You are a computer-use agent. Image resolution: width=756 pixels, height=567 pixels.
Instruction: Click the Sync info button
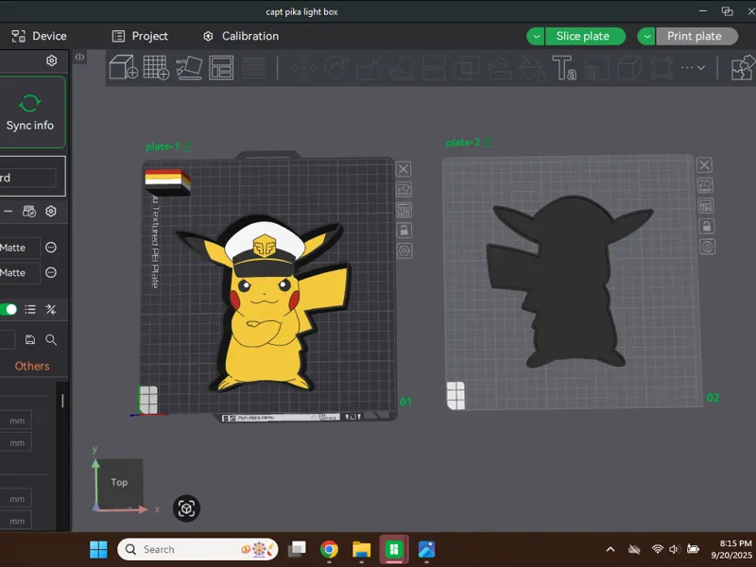30,112
